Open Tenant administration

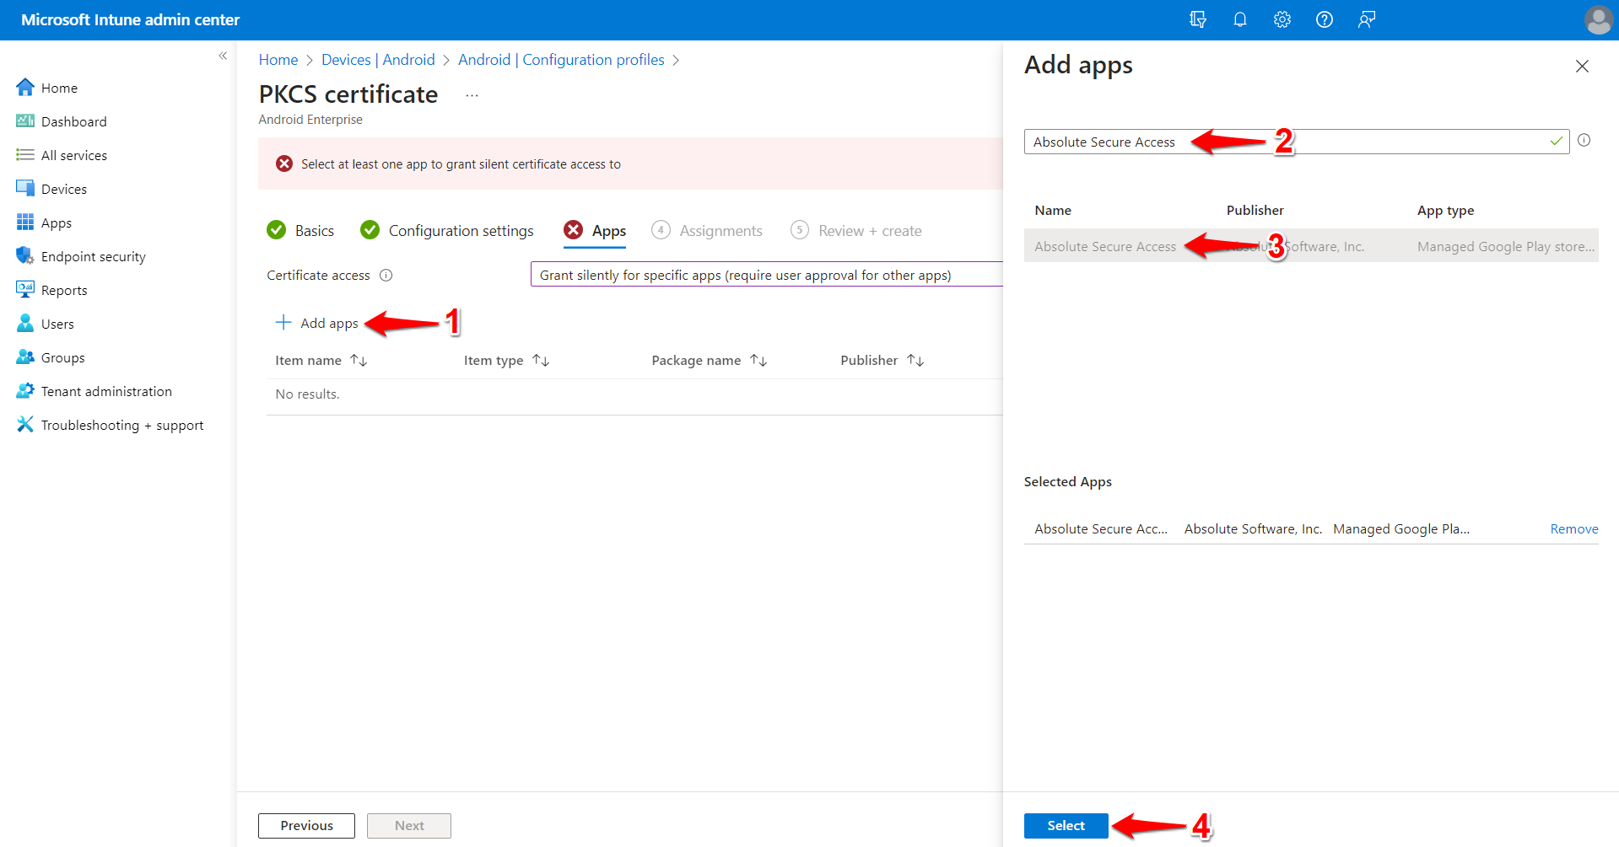coord(105,390)
